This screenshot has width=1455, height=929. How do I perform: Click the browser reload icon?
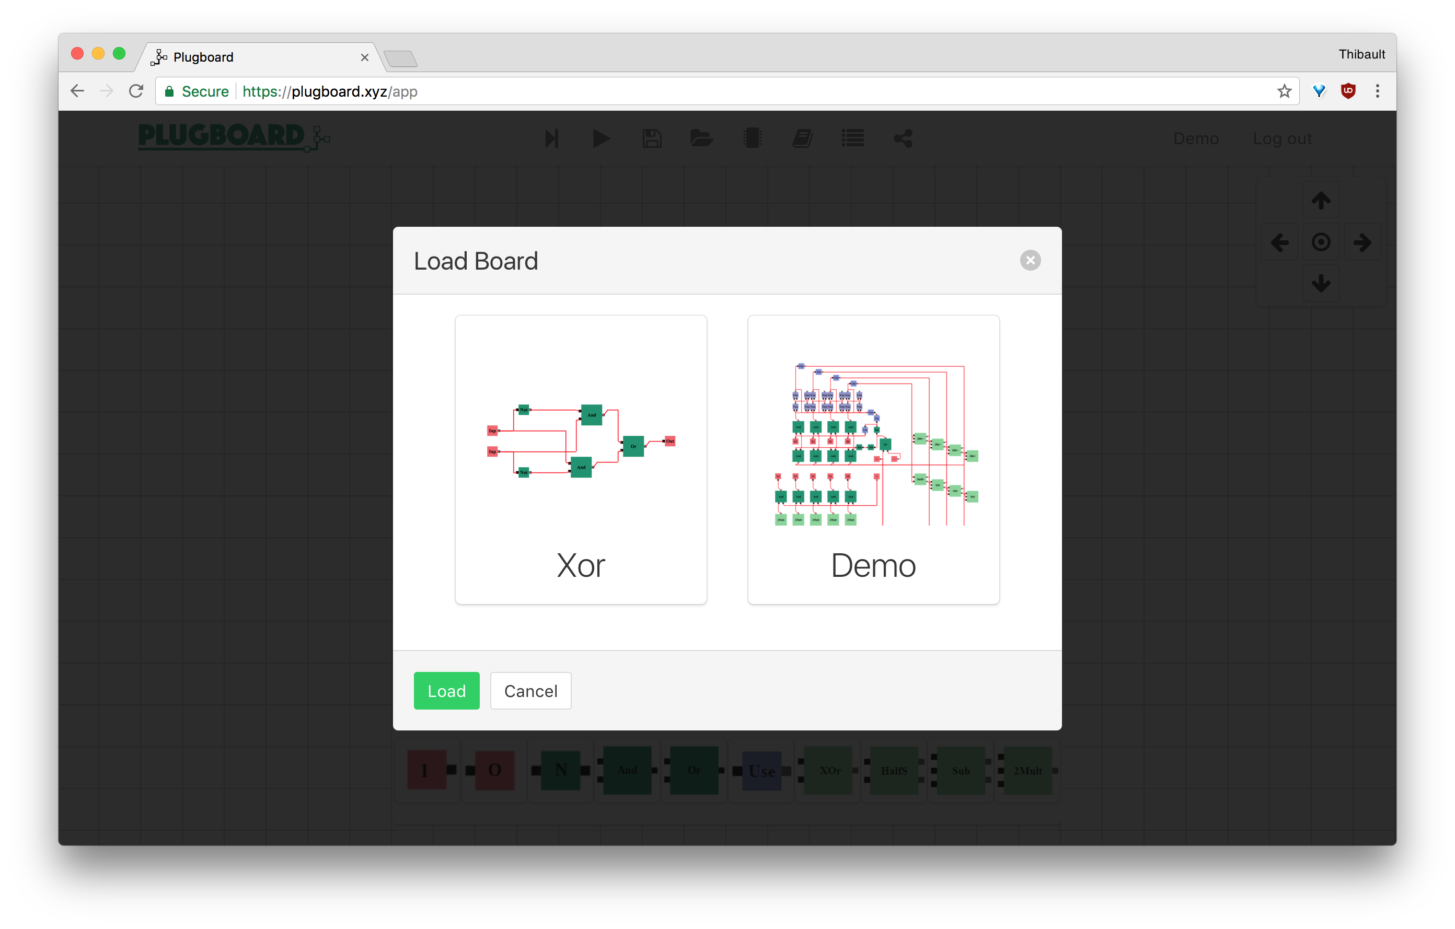point(136,91)
